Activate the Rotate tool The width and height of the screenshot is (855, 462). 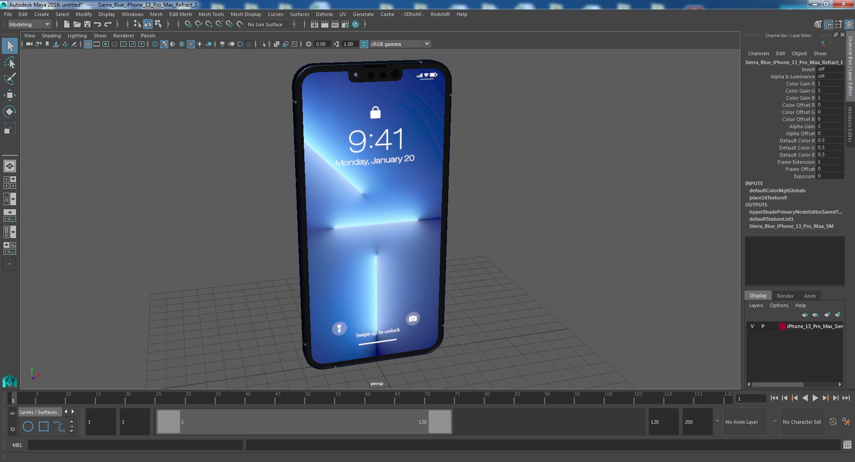tap(10, 112)
